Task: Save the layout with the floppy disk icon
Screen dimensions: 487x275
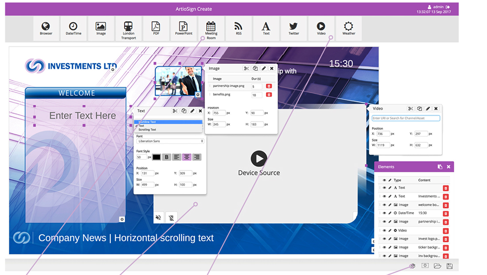Action: 449,266
